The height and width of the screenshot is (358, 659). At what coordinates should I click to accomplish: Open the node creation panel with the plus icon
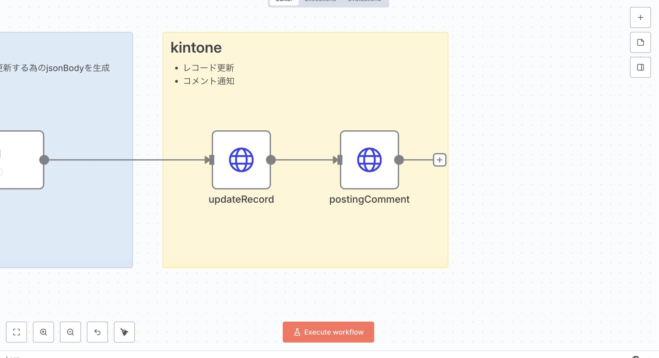point(640,18)
